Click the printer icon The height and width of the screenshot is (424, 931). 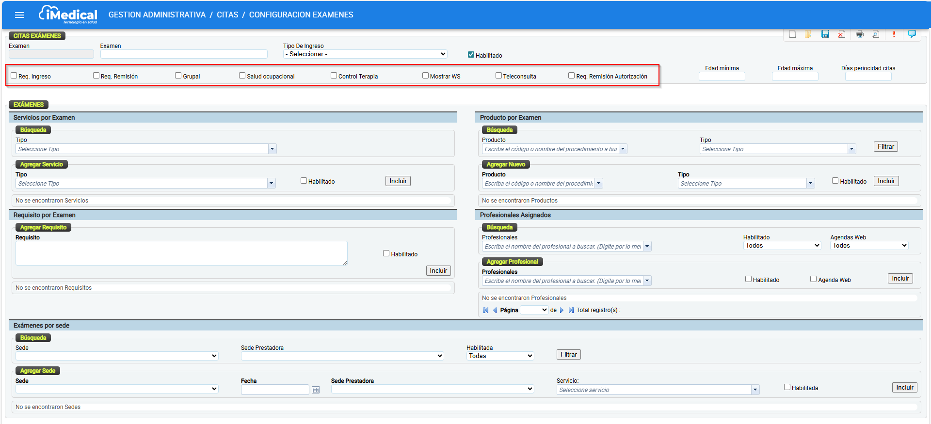coord(859,34)
